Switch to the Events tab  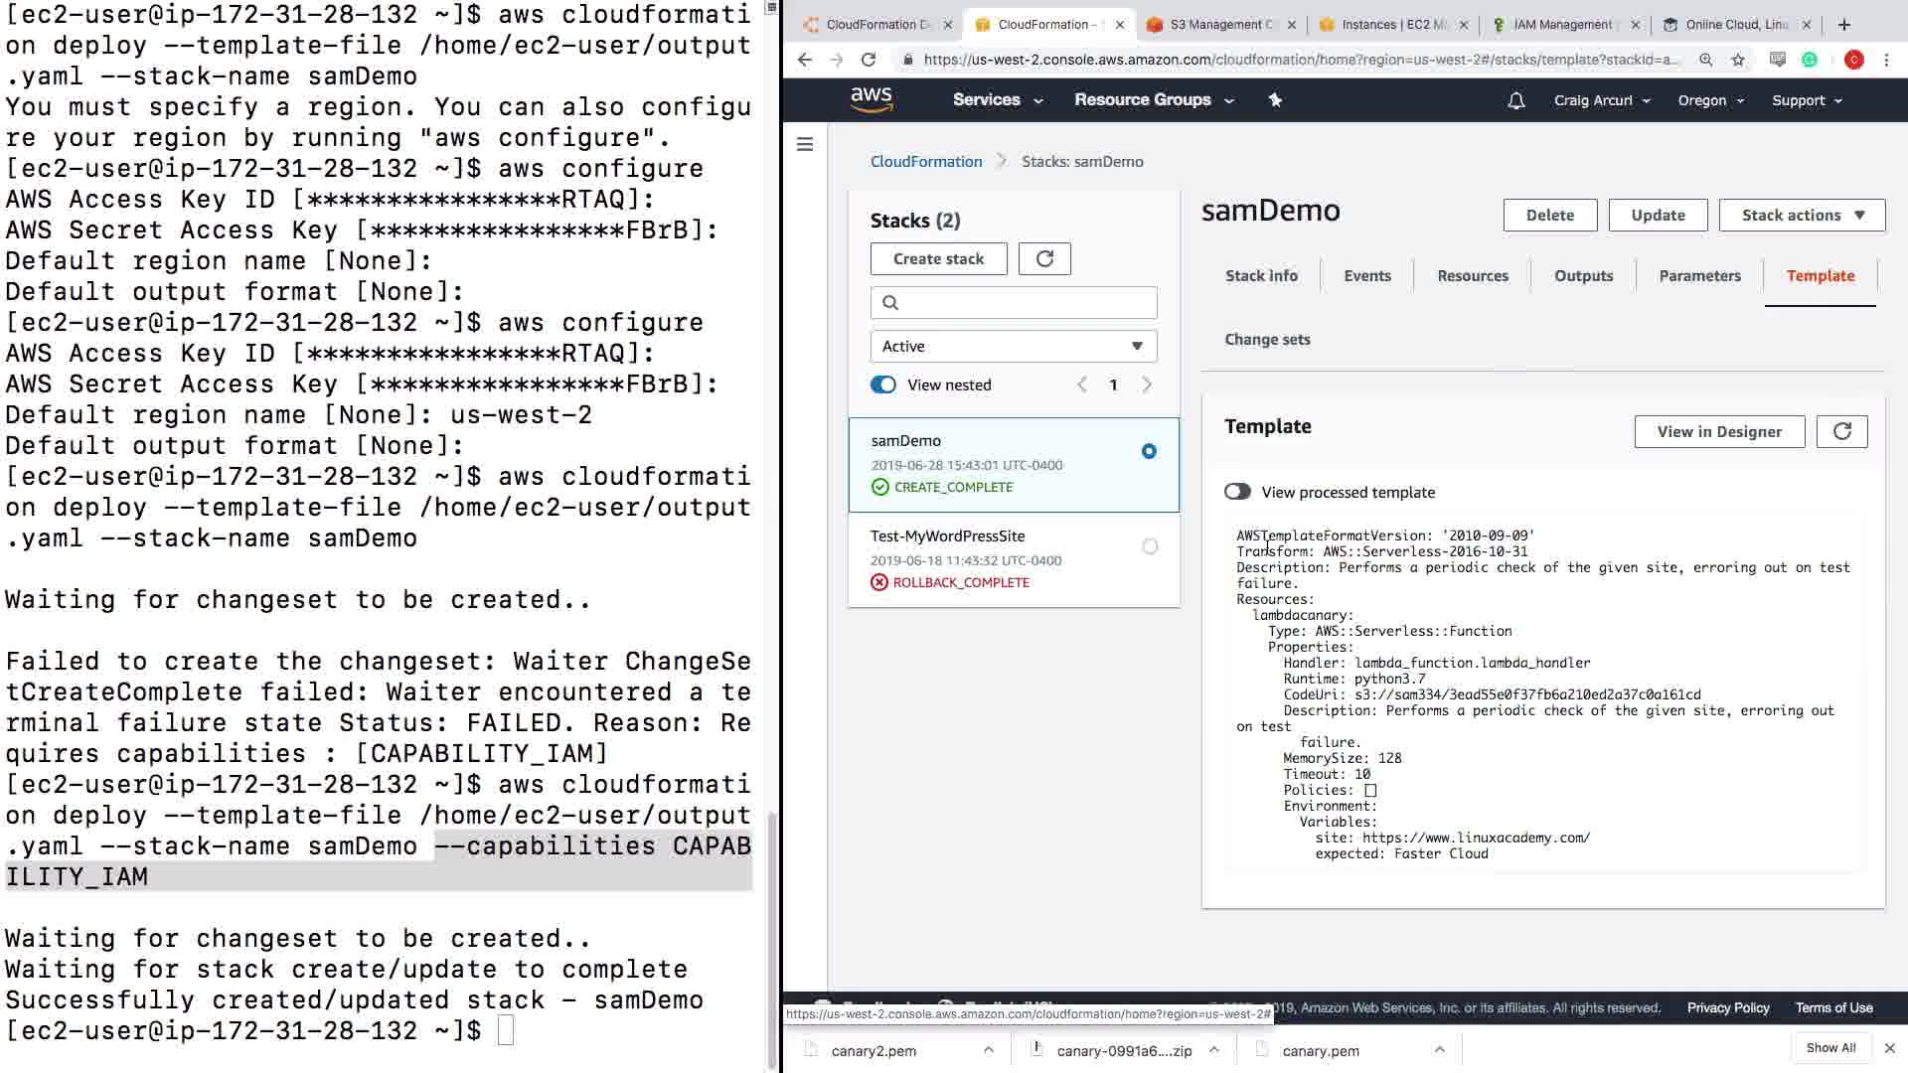(1366, 275)
